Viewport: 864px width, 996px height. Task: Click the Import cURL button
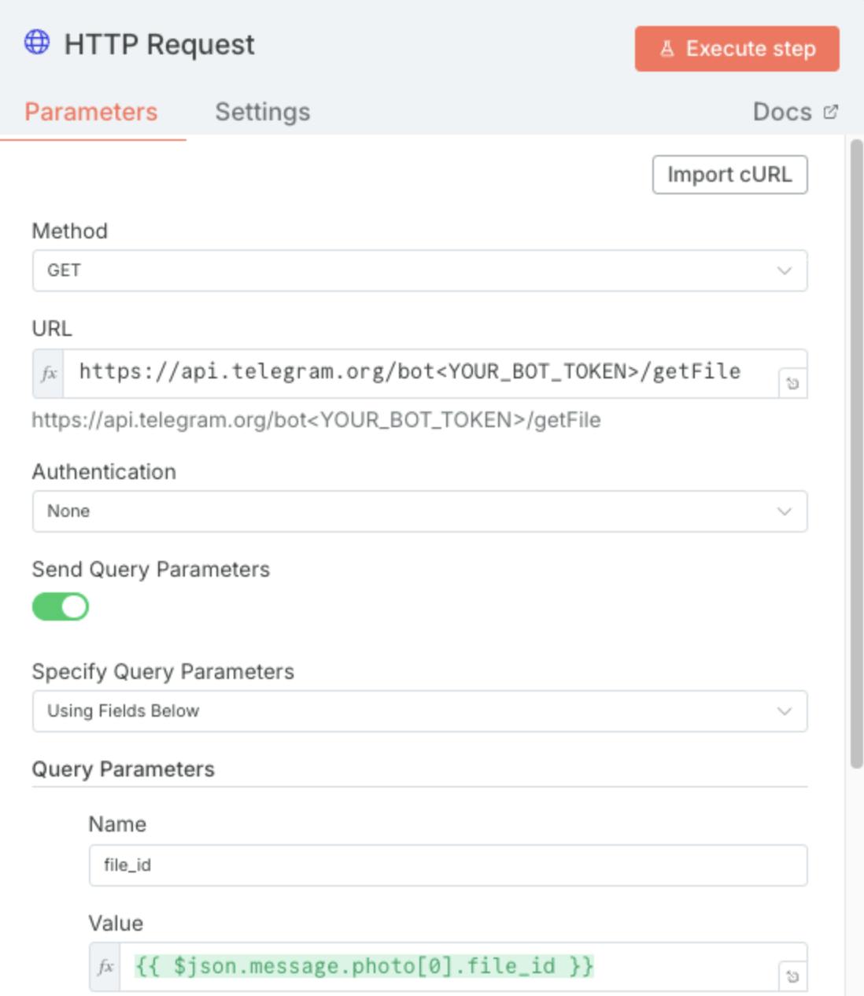coord(729,175)
